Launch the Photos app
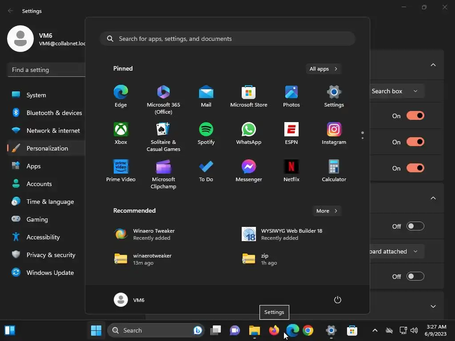This screenshot has height=341, width=455. click(x=291, y=97)
